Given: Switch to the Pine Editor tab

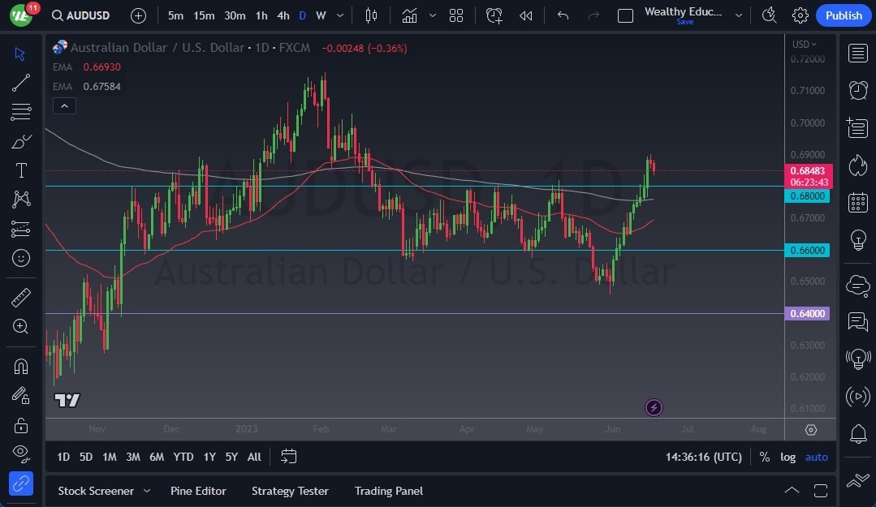Looking at the screenshot, I should click(x=198, y=491).
